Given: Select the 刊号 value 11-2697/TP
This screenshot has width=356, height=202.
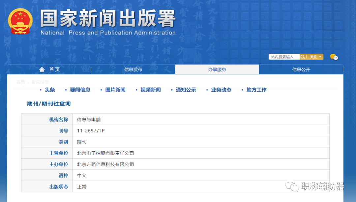Looking at the screenshot, I should (x=91, y=131).
